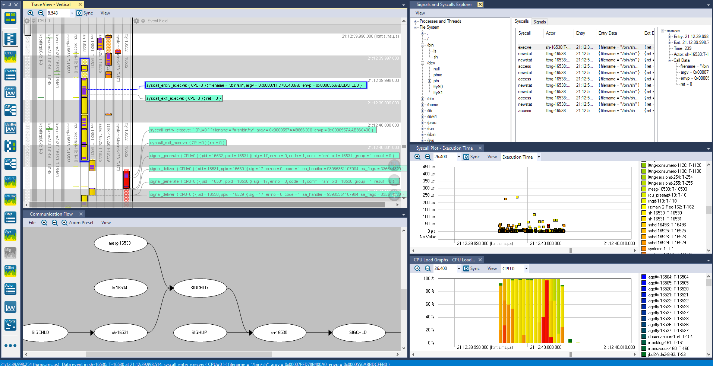Select the Actor waveform icon in sidebar

coord(10,92)
